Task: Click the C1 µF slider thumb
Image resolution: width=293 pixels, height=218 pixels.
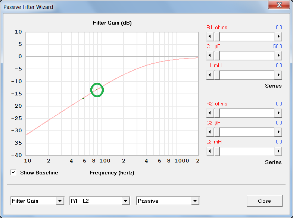Action: coord(217,56)
